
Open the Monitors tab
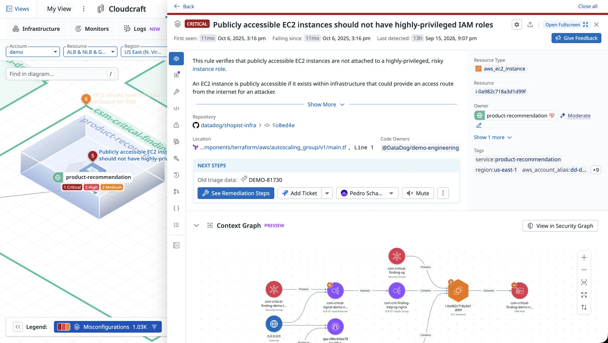(92, 29)
